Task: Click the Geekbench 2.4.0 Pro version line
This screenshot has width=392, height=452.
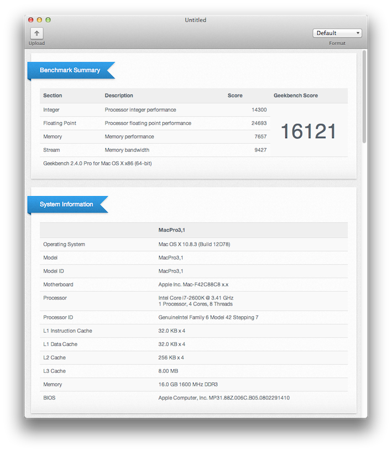Action: pyautogui.click(x=97, y=164)
